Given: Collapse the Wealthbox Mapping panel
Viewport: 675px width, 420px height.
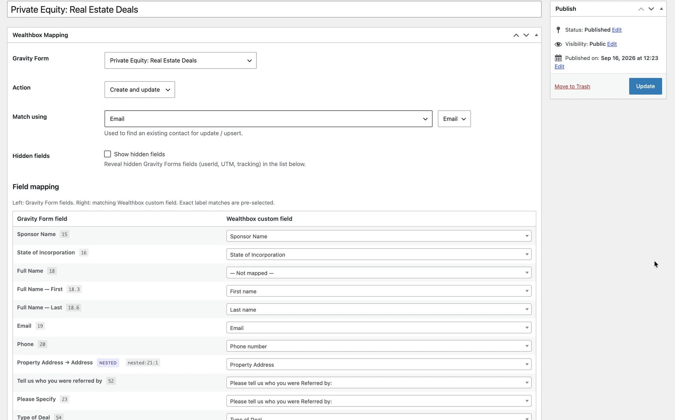Looking at the screenshot, I should pos(536,35).
